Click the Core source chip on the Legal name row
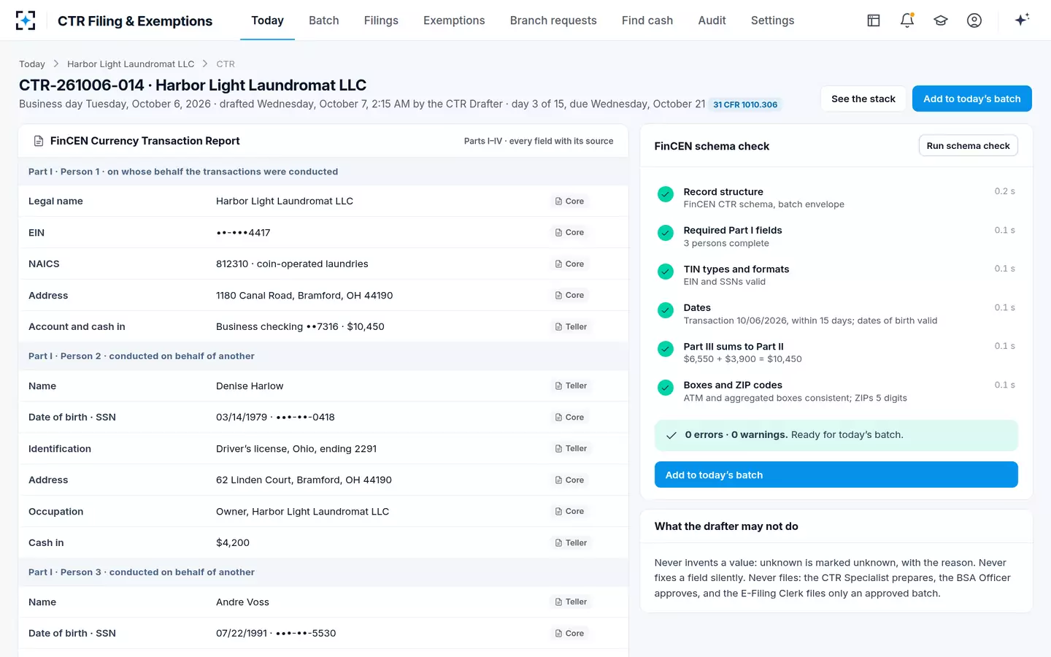The image size is (1051, 657). pos(569,201)
